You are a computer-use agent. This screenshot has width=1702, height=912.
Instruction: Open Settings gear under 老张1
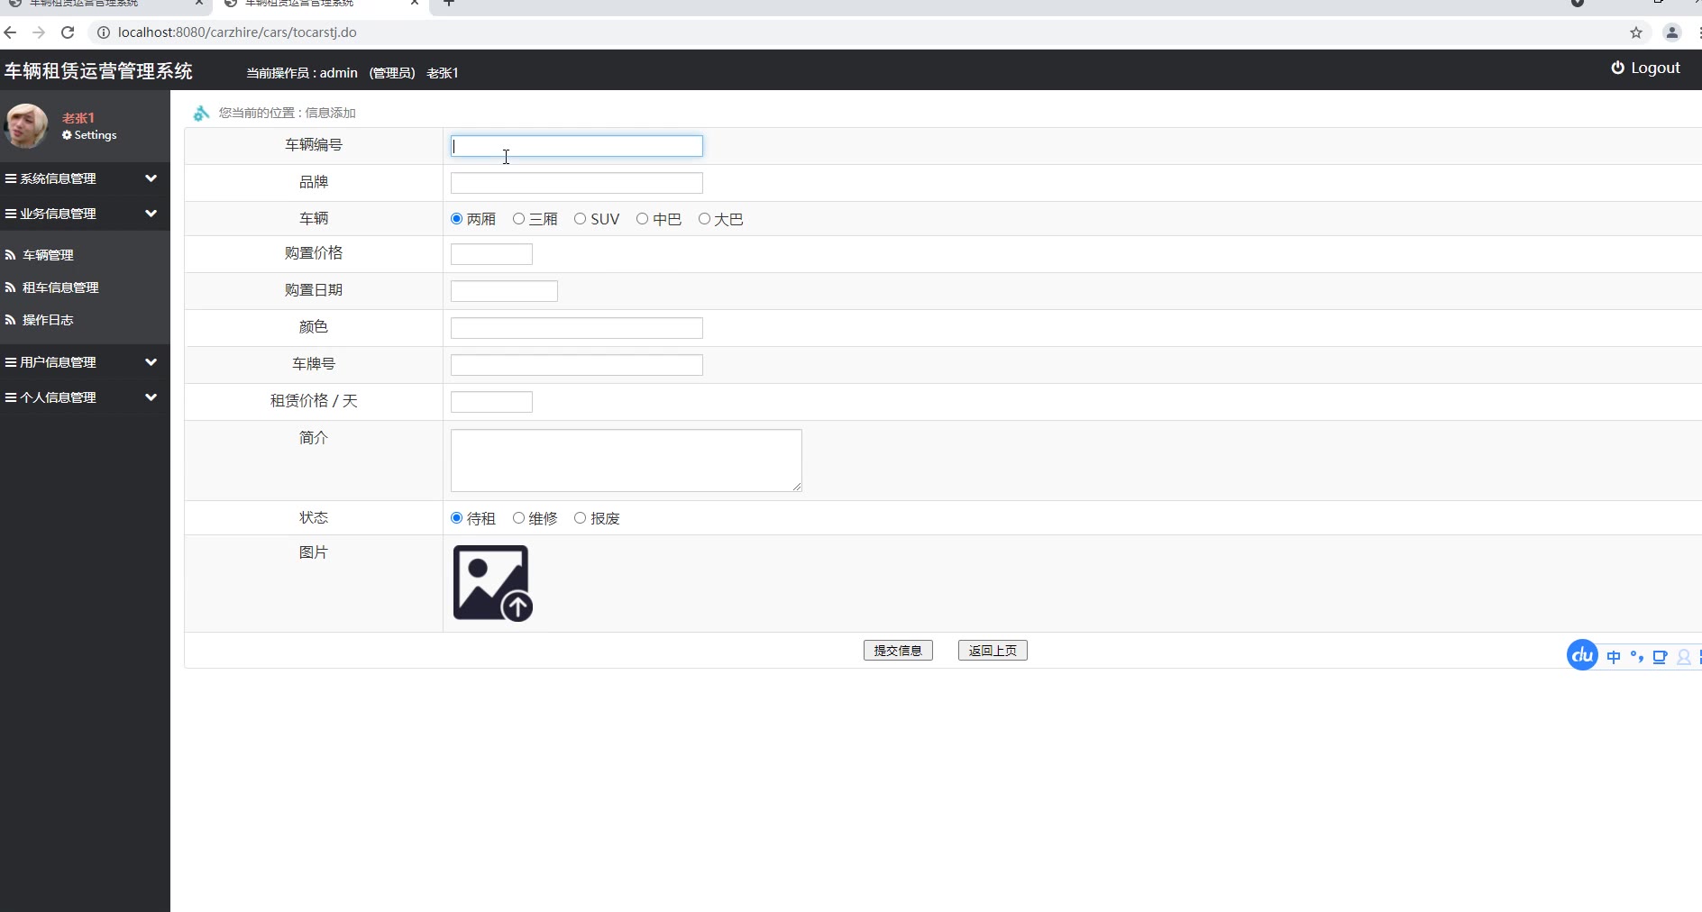67,135
